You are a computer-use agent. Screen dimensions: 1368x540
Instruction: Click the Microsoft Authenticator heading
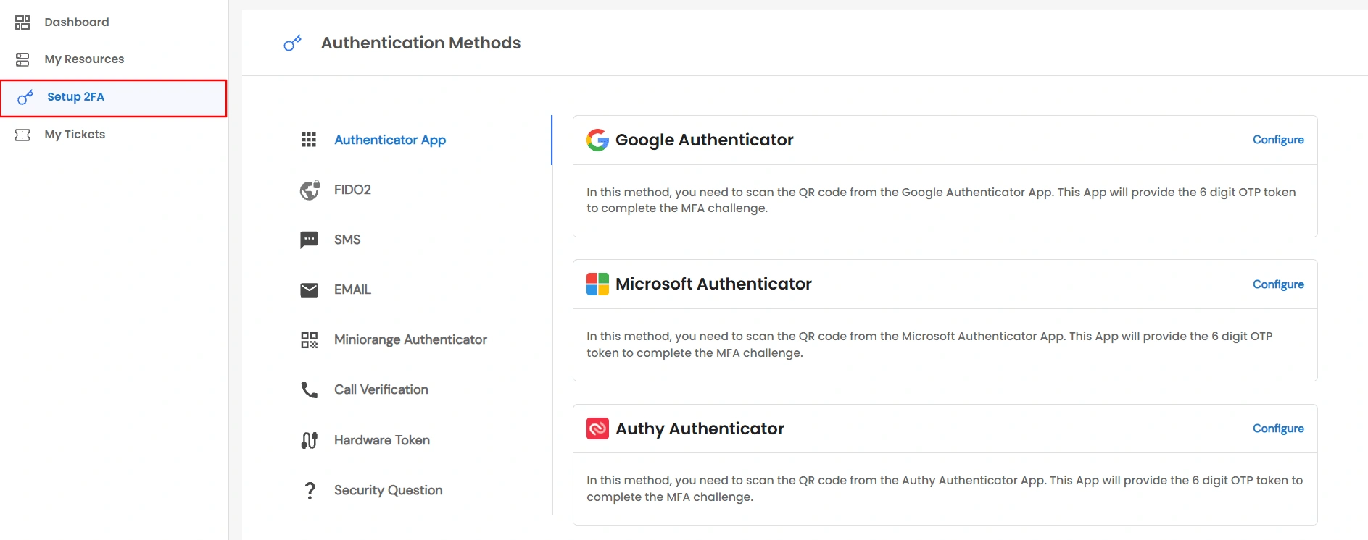[x=713, y=284]
